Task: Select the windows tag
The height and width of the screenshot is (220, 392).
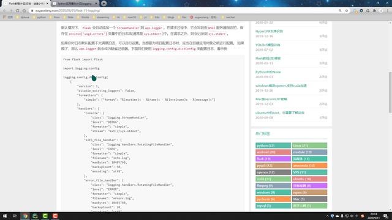Action: [x=273, y=193]
